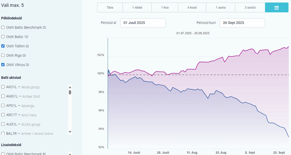Viewport: 291px width, 155px height.
Task: Enable the OMX Baltic Benchmark GI checkbox
Action: pos(3,27)
